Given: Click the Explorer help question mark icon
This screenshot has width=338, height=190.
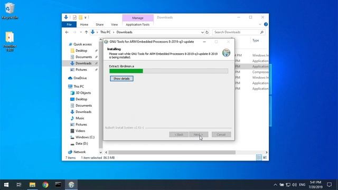Looking at the screenshot, I should click(x=266, y=24).
